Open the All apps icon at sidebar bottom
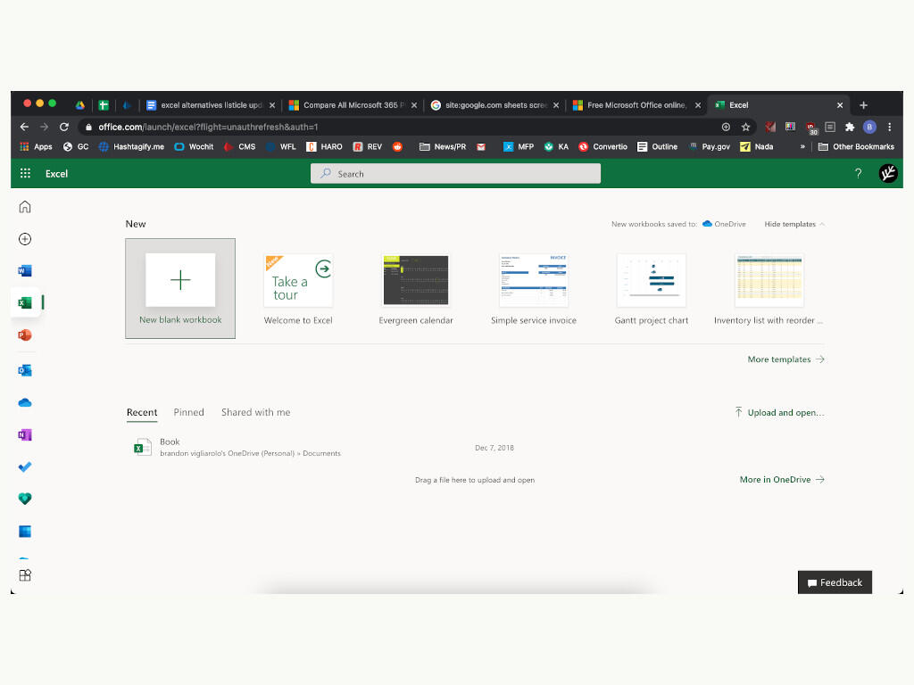The height and width of the screenshot is (685, 914). (x=24, y=575)
